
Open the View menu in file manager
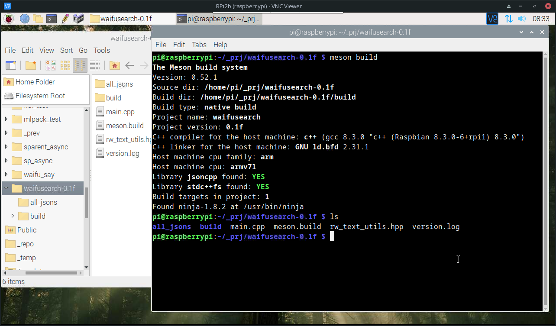47,50
